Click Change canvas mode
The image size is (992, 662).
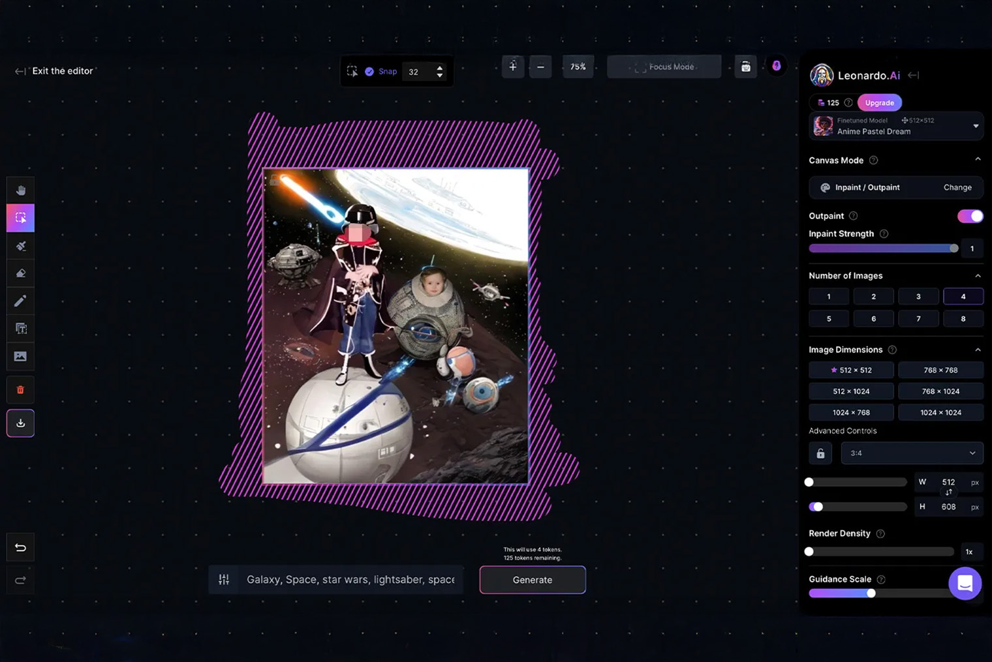pyautogui.click(x=957, y=187)
